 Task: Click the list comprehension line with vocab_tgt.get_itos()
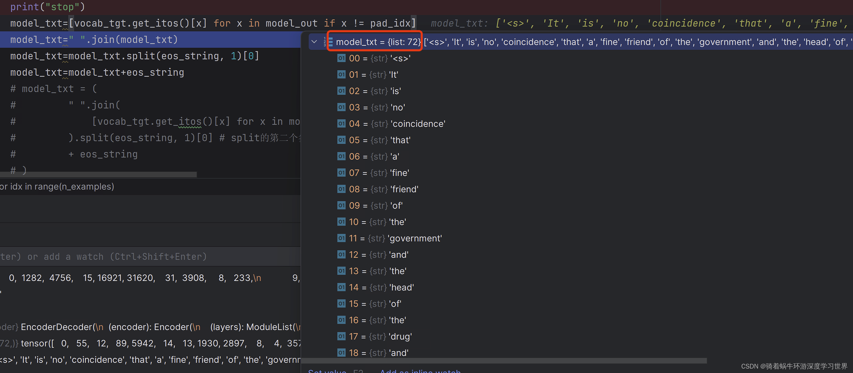[x=213, y=23]
